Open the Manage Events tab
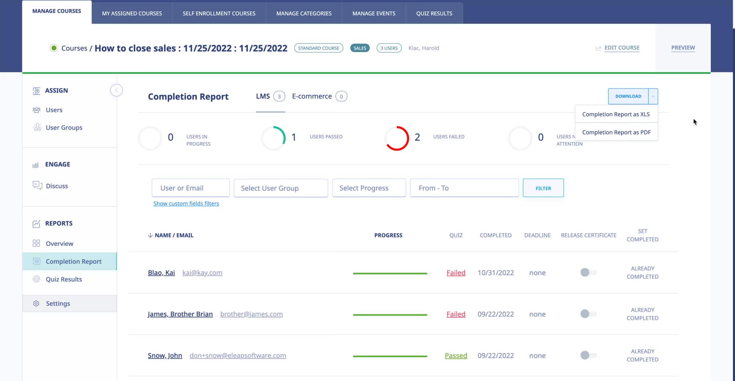The height and width of the screenshot is (381, 735). click(374, 14)
